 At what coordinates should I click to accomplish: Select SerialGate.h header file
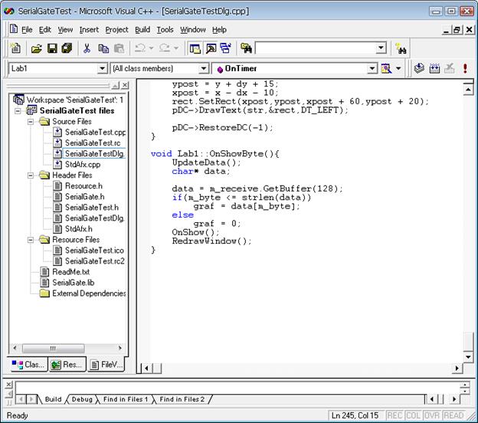(84, 197)
